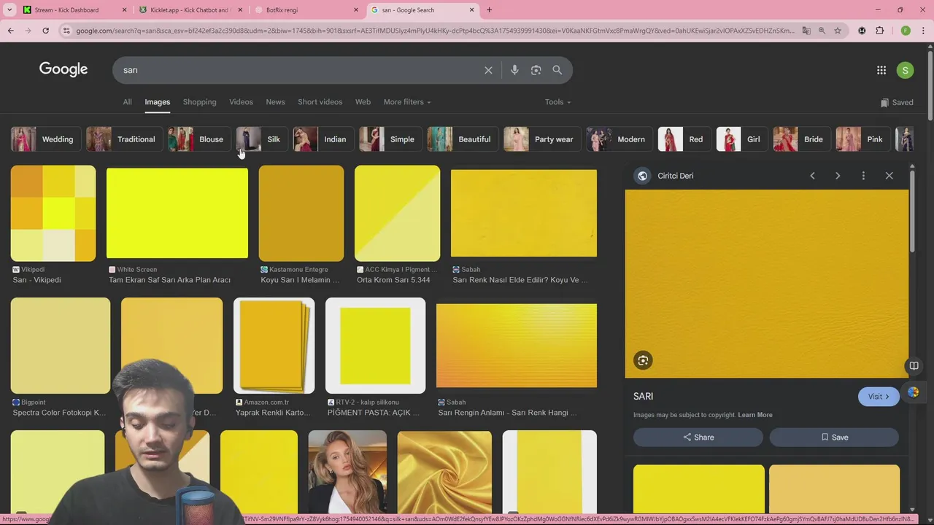The height and width of the screenshot is (525, 934).
Task: Click the large SARI preview image
Action: click(x=767, y=284)
